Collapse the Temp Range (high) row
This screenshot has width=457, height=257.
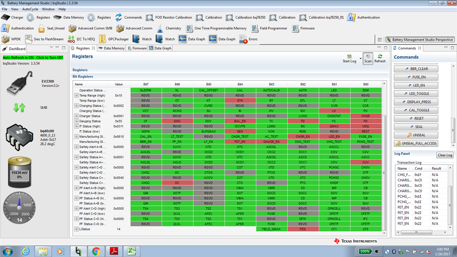(x=76, y=96)
